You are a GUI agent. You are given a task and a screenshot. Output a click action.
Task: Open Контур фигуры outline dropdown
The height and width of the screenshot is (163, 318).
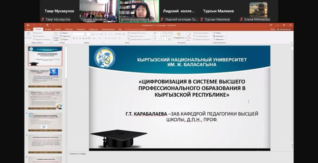tap(201, 36)
